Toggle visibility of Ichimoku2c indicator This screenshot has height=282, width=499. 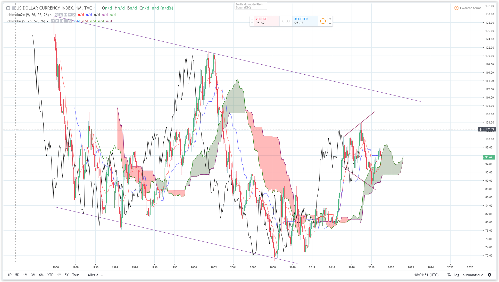(x=57, y=15)
